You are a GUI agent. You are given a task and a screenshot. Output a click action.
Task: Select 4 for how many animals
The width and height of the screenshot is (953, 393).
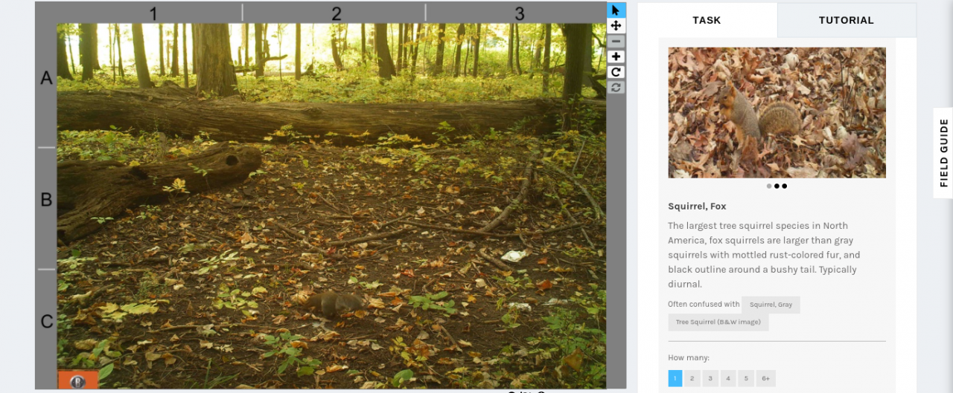pos(728,378)
